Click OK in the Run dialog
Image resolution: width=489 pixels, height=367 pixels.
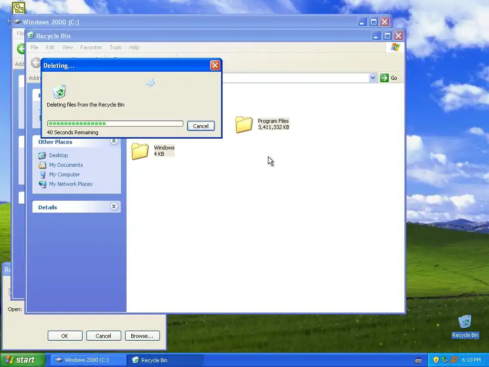coord(65,336)
